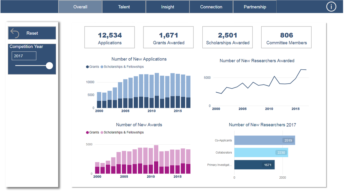Click the Collaborators axis label
345x191 pixels.
point(224,152)
